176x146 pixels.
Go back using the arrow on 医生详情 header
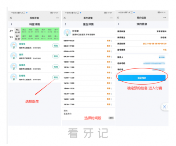pos(65,24)
